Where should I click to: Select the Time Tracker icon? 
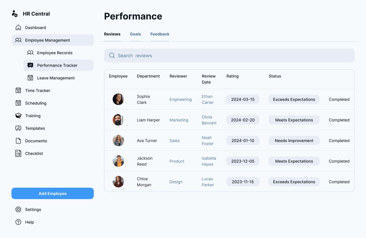(18, 90)
